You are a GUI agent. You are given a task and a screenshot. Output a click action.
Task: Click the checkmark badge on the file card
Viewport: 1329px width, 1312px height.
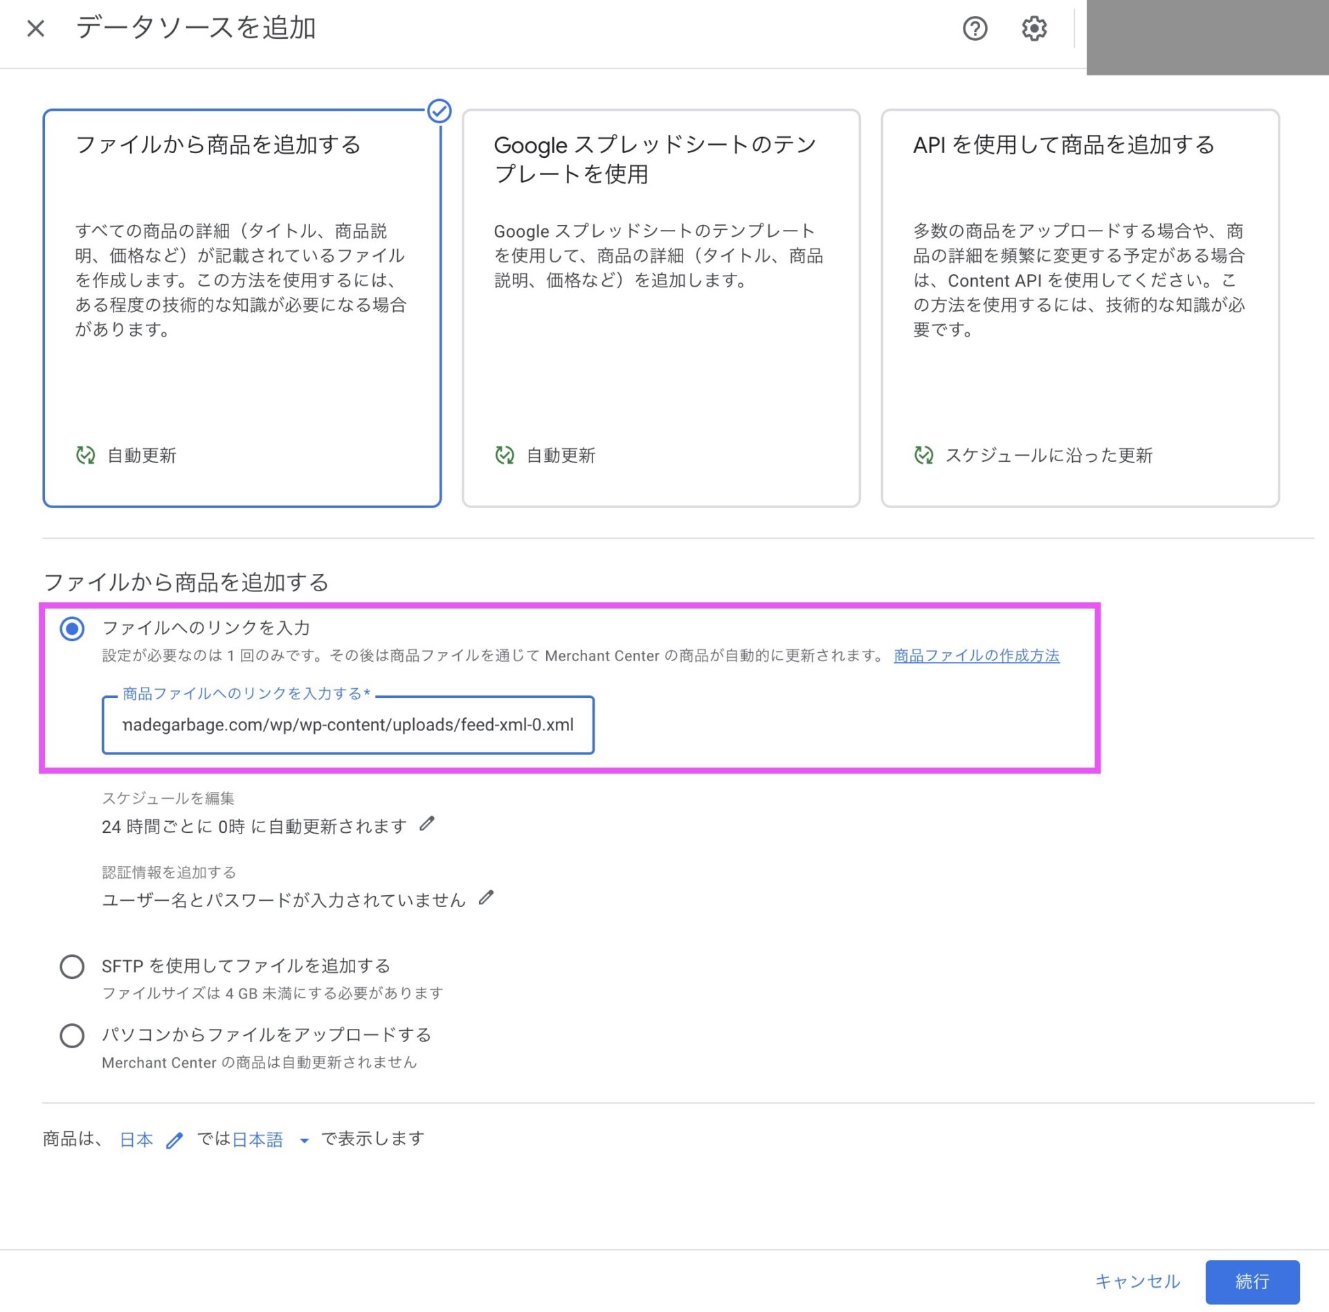(x=439, y=111)
